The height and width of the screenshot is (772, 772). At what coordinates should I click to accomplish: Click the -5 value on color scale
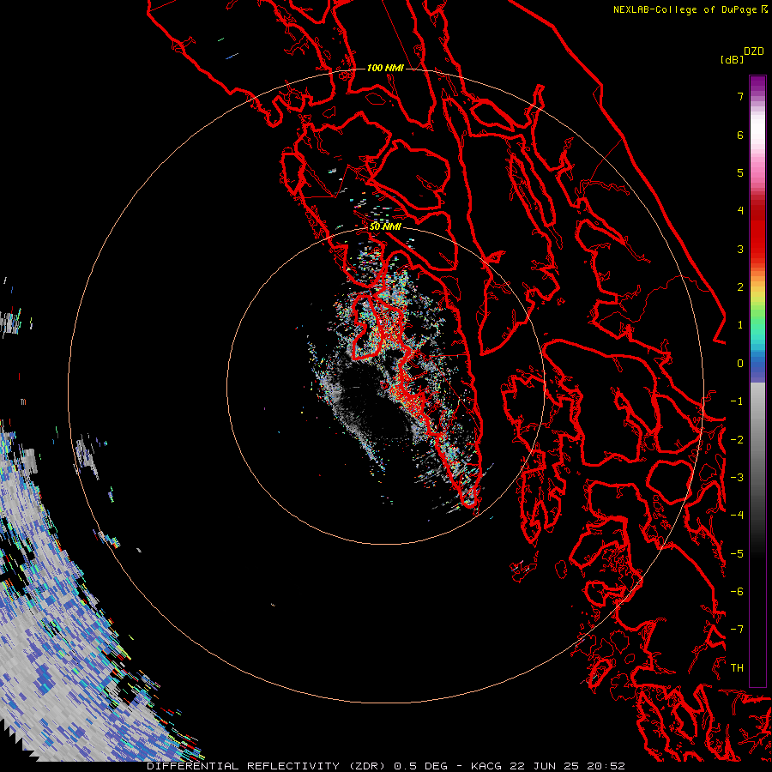click(737, 554)
